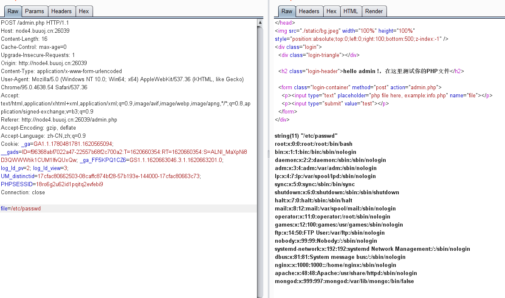Image resolution: width=505 pixels, height=298 pixels.
Task: Click the Chrome/95.0.4638.54 Safari line
Action: click(x=44, y=88)
